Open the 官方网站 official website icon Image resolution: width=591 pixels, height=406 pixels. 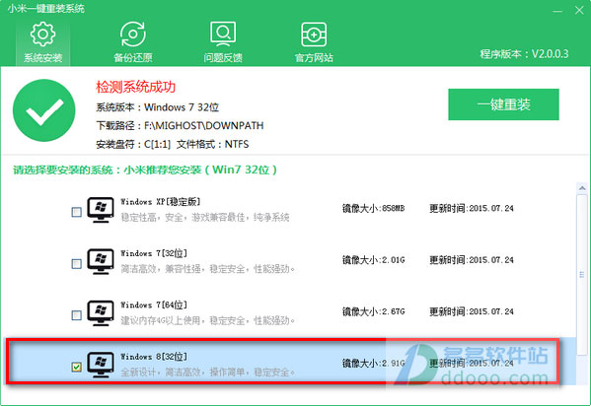point(314,42)
